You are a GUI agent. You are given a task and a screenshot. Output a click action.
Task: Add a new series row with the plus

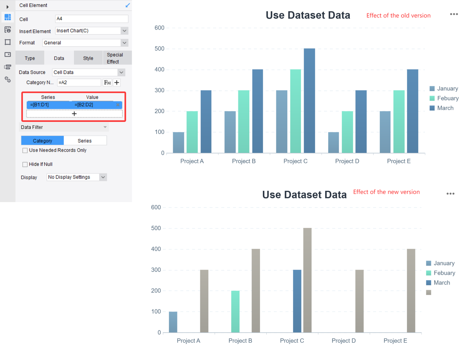click(74, 114)
